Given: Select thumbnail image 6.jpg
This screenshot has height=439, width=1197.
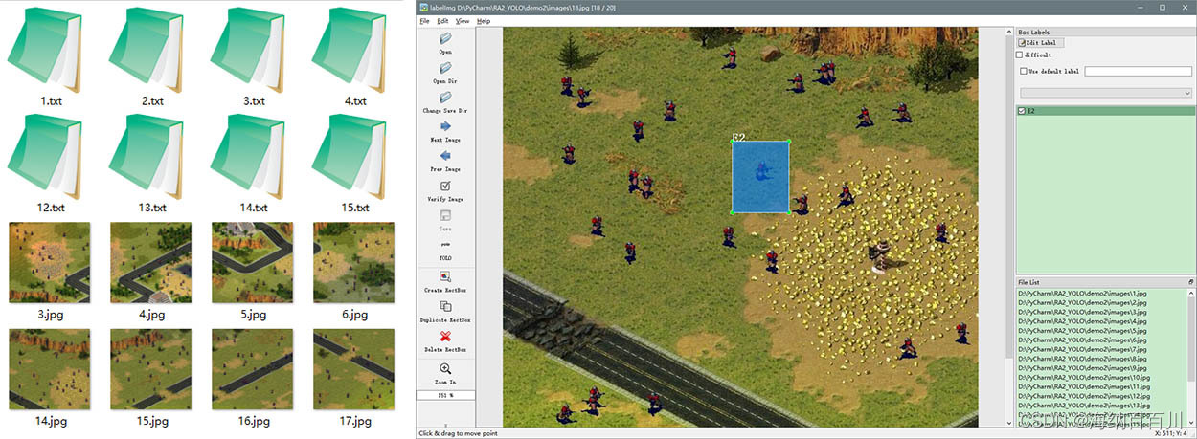Looking at the screenshot, I should (354, 262).
